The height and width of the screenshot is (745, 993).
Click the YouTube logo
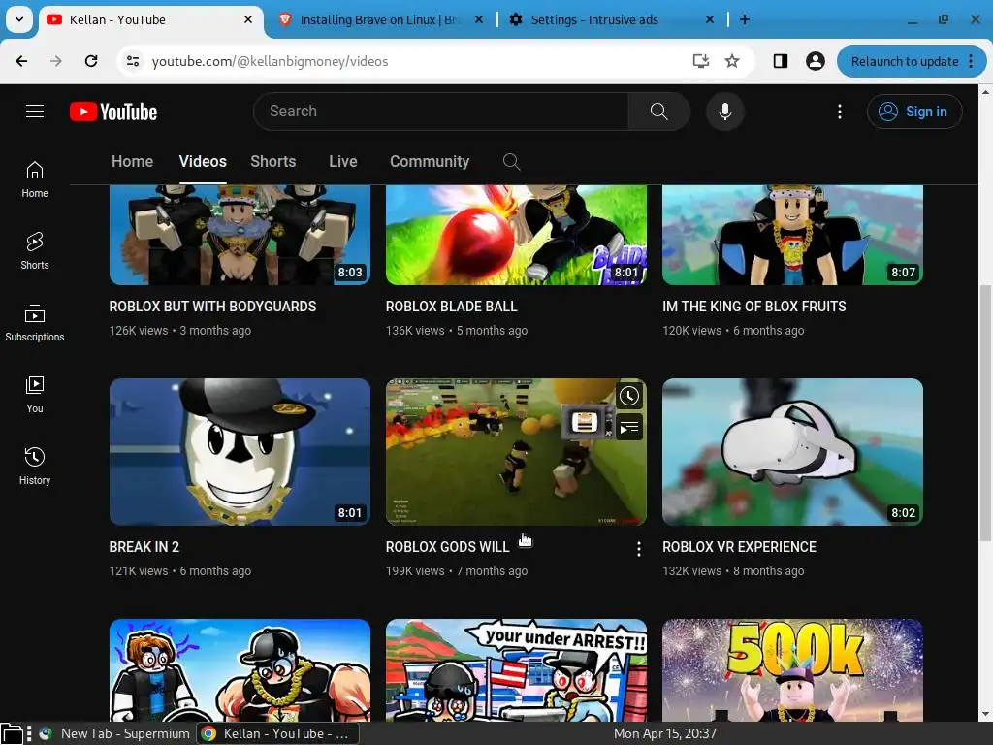point(113,112)
